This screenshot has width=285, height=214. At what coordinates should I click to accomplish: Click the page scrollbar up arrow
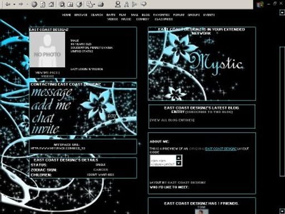click(282, 12)
